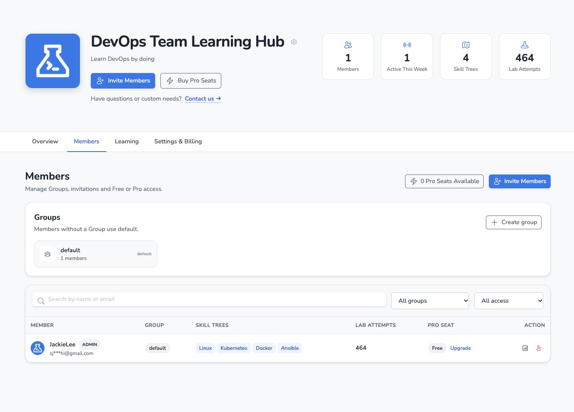The width and height of the screenshot is (574, 412).
Task: Go to Settings & Billing tab
Action: tap(178, 142)
